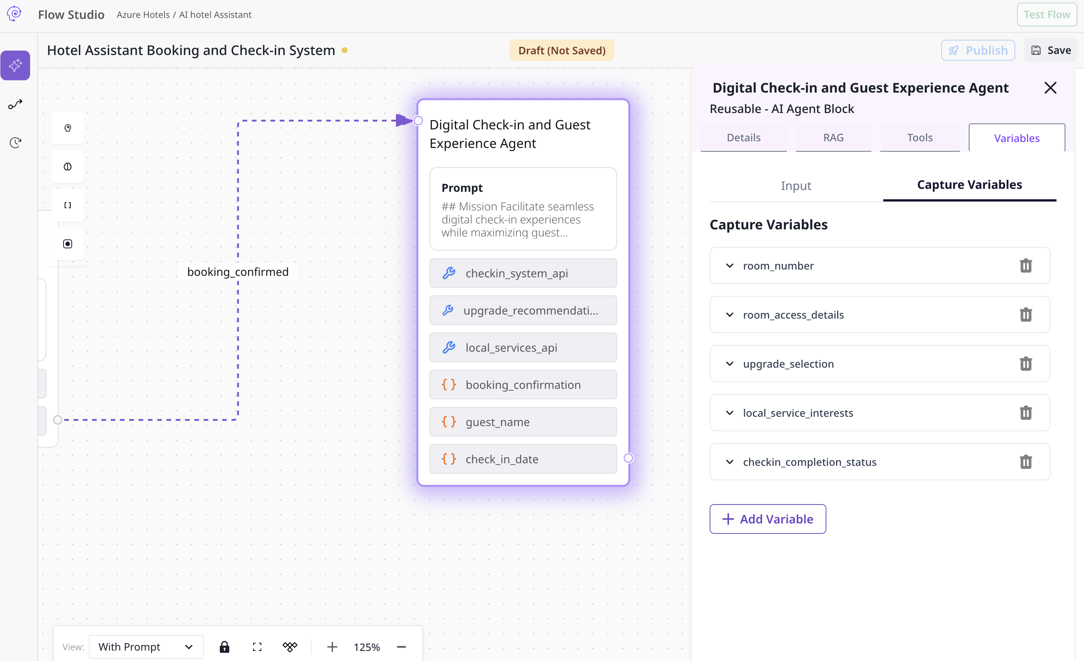Click the fit-to-screen icon in bottom toolbar

[257, 647]
